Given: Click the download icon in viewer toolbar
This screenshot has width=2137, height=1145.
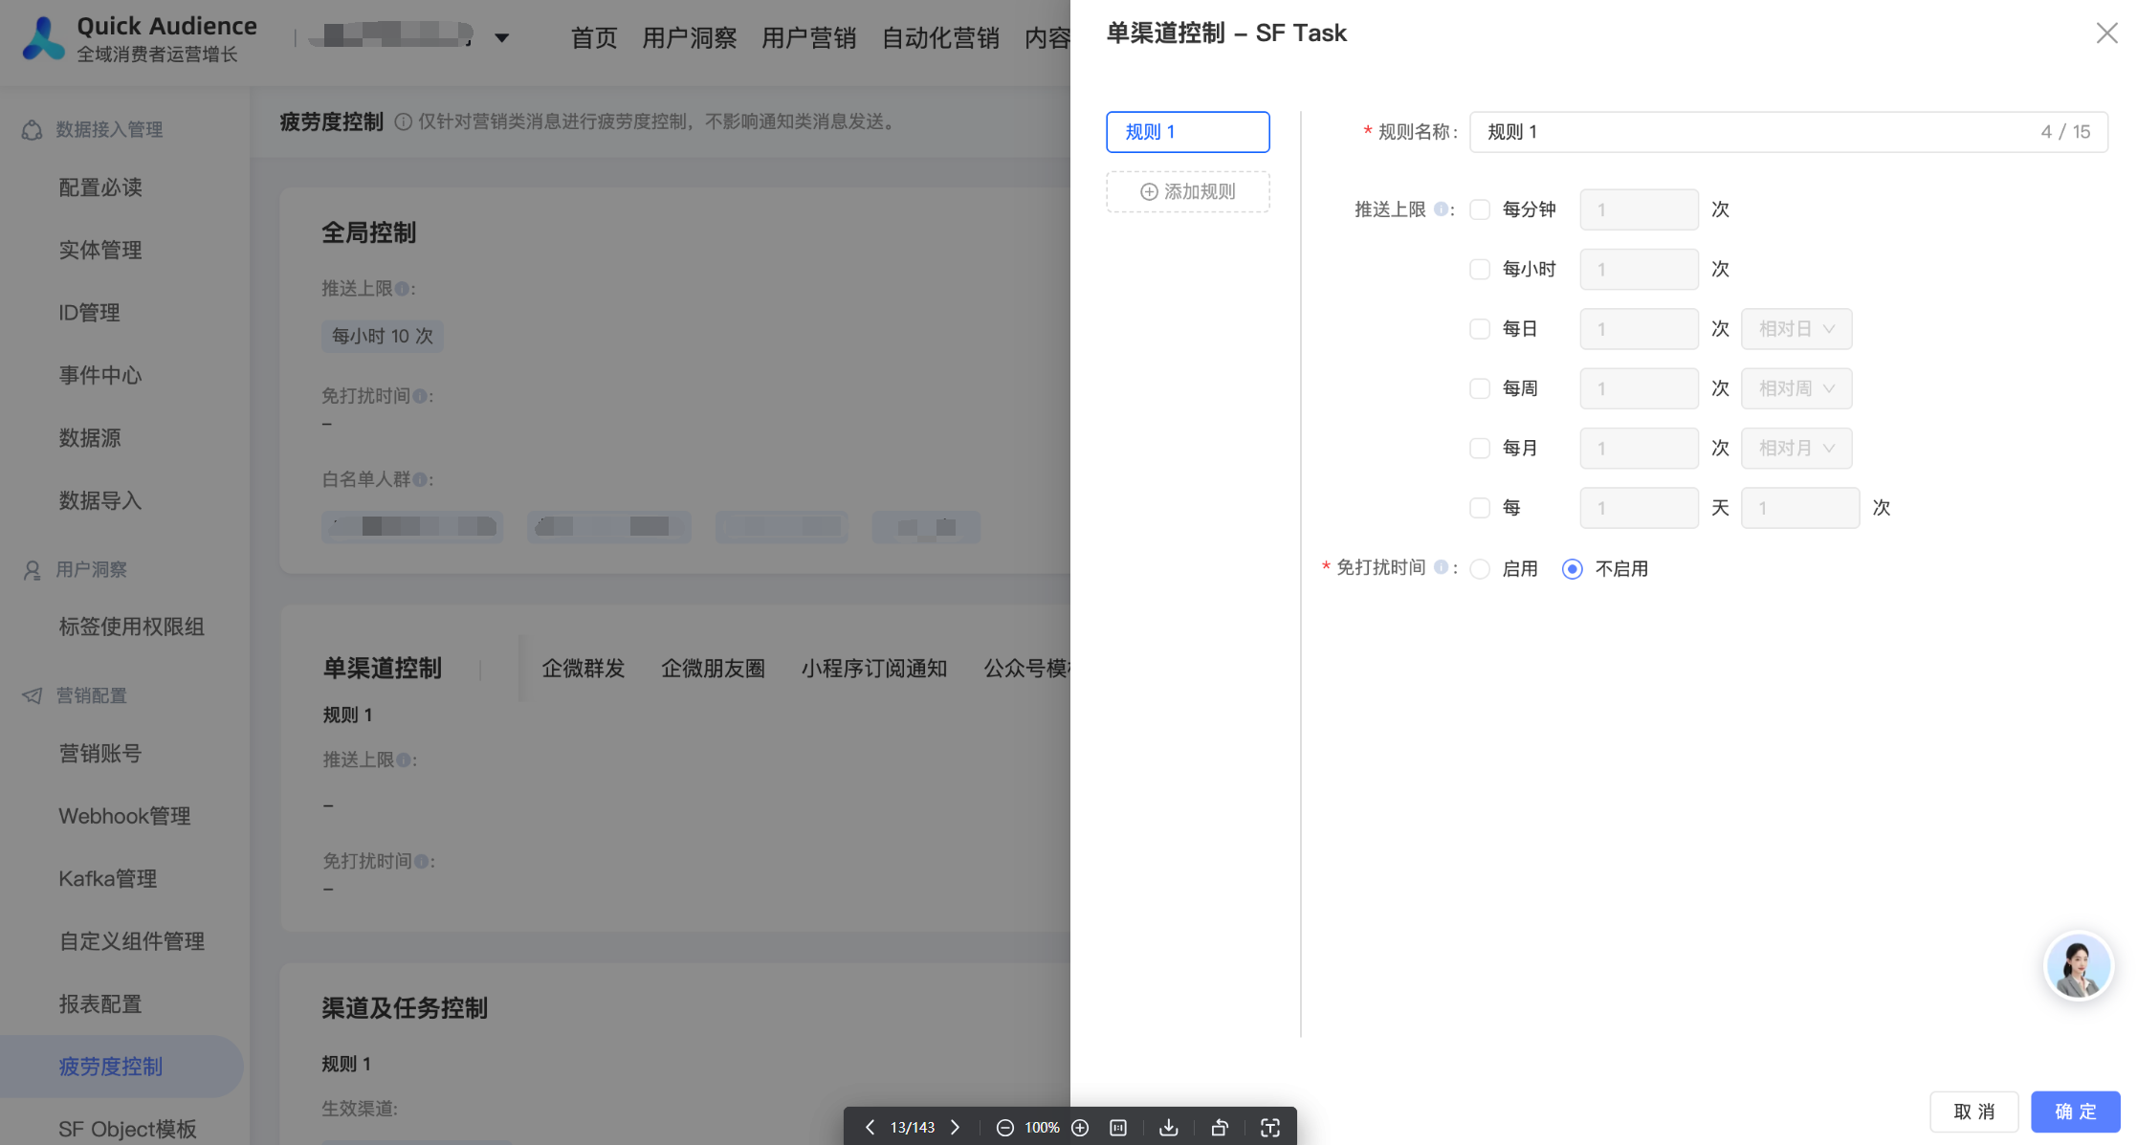Looking at the screenshot, I should [1169, 1128].
